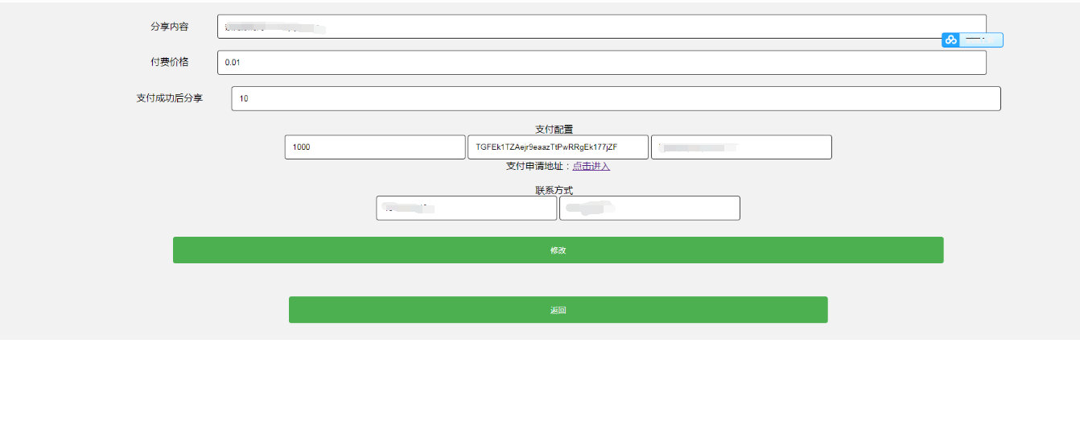Viewport: 1080px width, 430px height.
Task: Click the light-blue text area of floating widget
Action: click(x=981, y=39)
